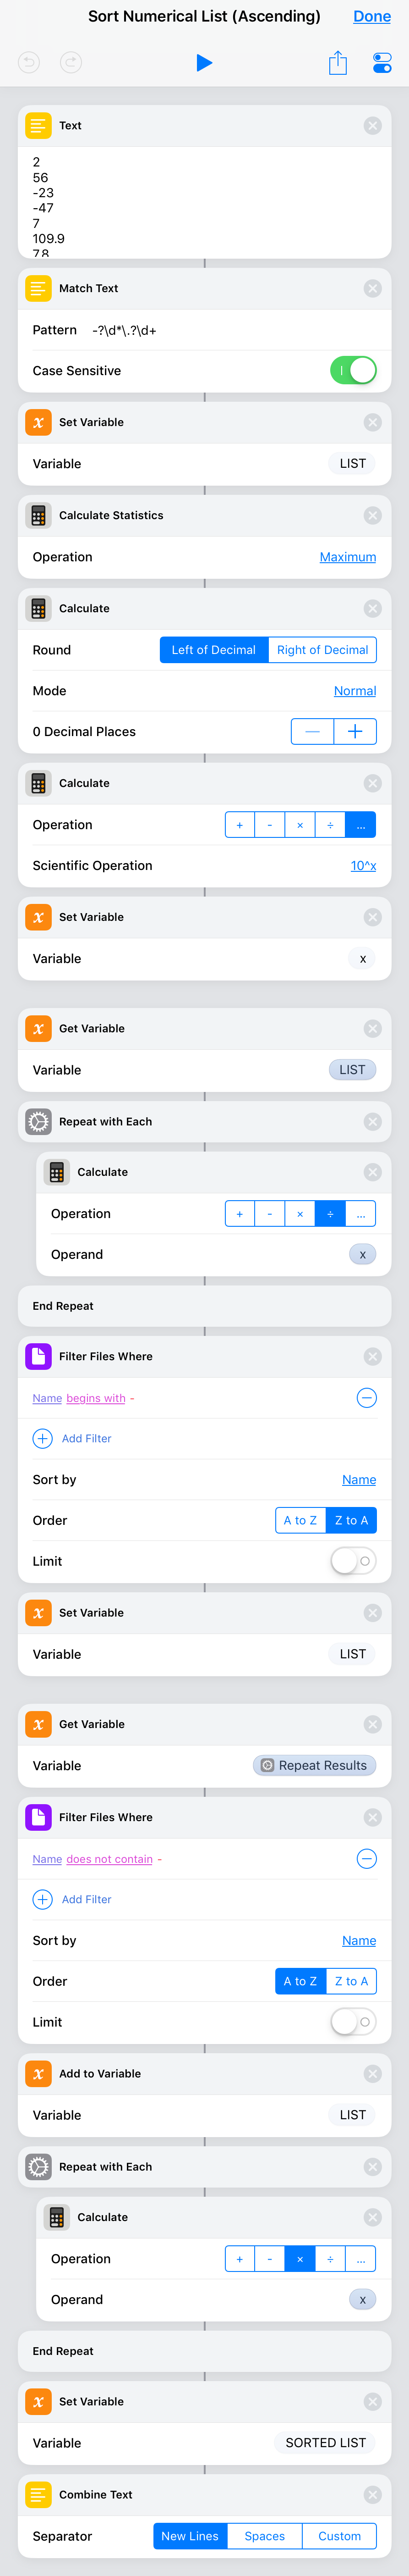Tap Done to finish editing
This screenshot has height=2576, width=409.
372,16
